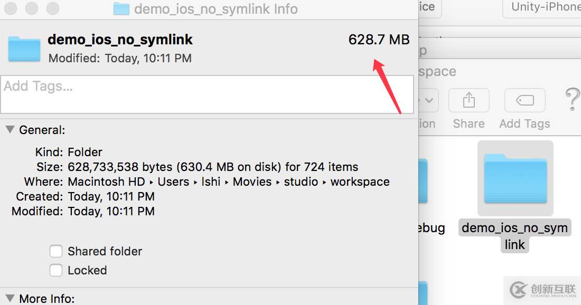Tick the Locked checkbox
This screenshot has height=305, width=581.
coord(56,270)
